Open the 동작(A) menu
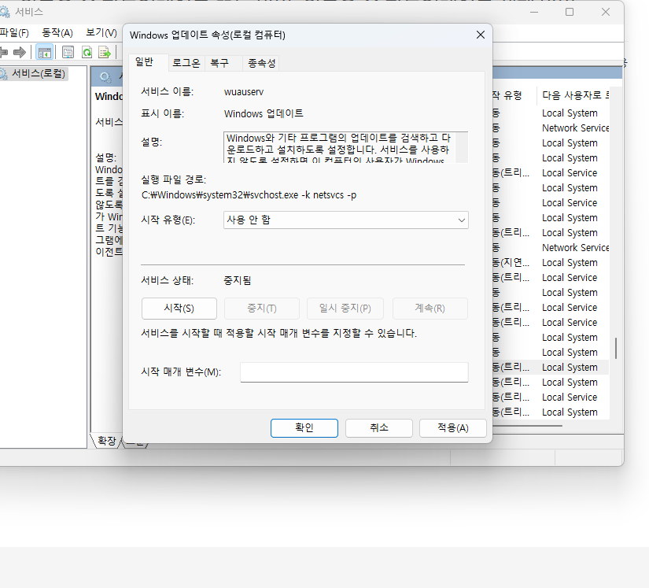 click(x=57, y=33)
